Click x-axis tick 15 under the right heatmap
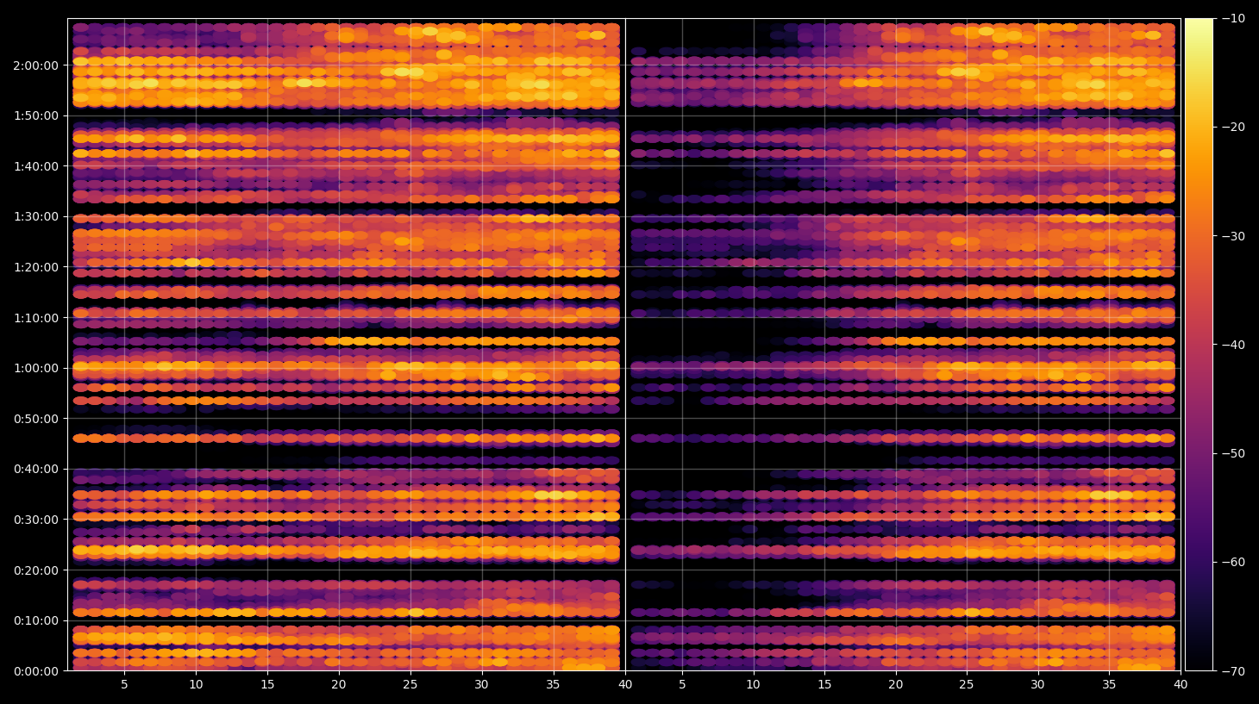The width and height of the screenshot is (1259, 704). point(824,685)
